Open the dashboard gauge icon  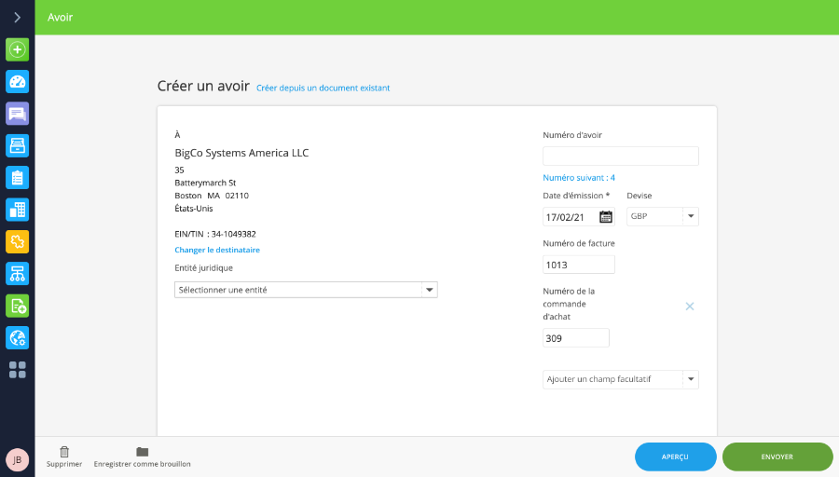click(17, 82)
